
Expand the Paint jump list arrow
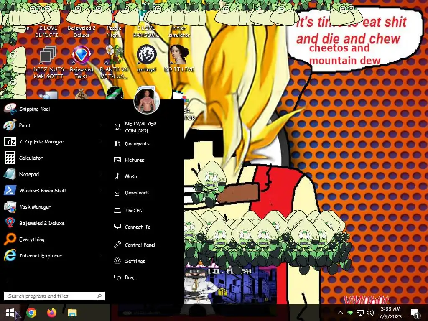coord(102,125)
